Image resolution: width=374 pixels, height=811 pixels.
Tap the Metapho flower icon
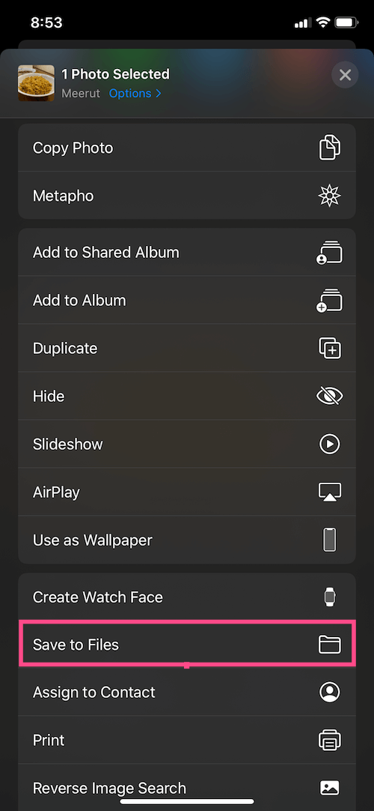(x=330, y=196)
